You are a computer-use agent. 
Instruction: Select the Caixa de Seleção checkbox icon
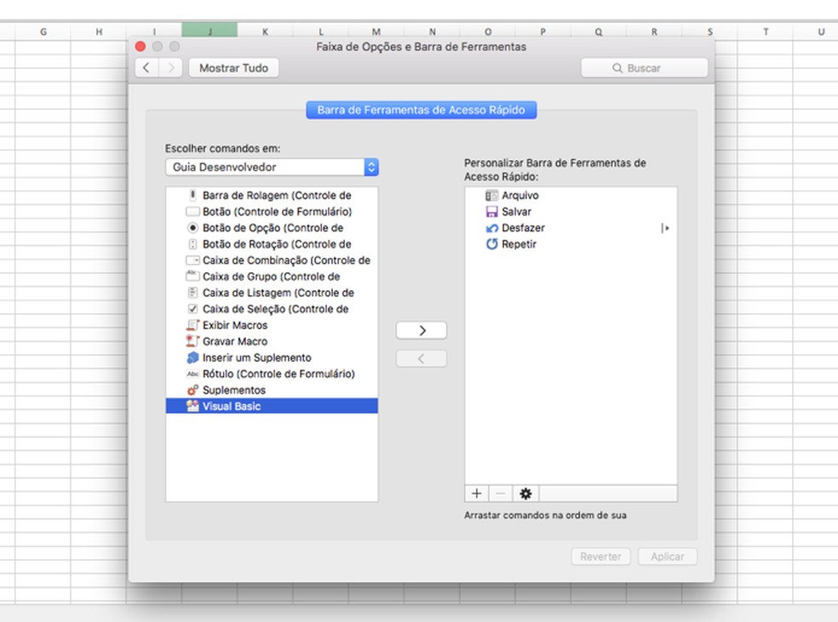(x=193, y=309)
